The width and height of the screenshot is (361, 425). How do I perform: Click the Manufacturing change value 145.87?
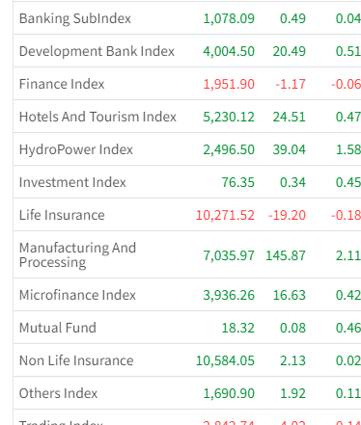tap(286, 255)
